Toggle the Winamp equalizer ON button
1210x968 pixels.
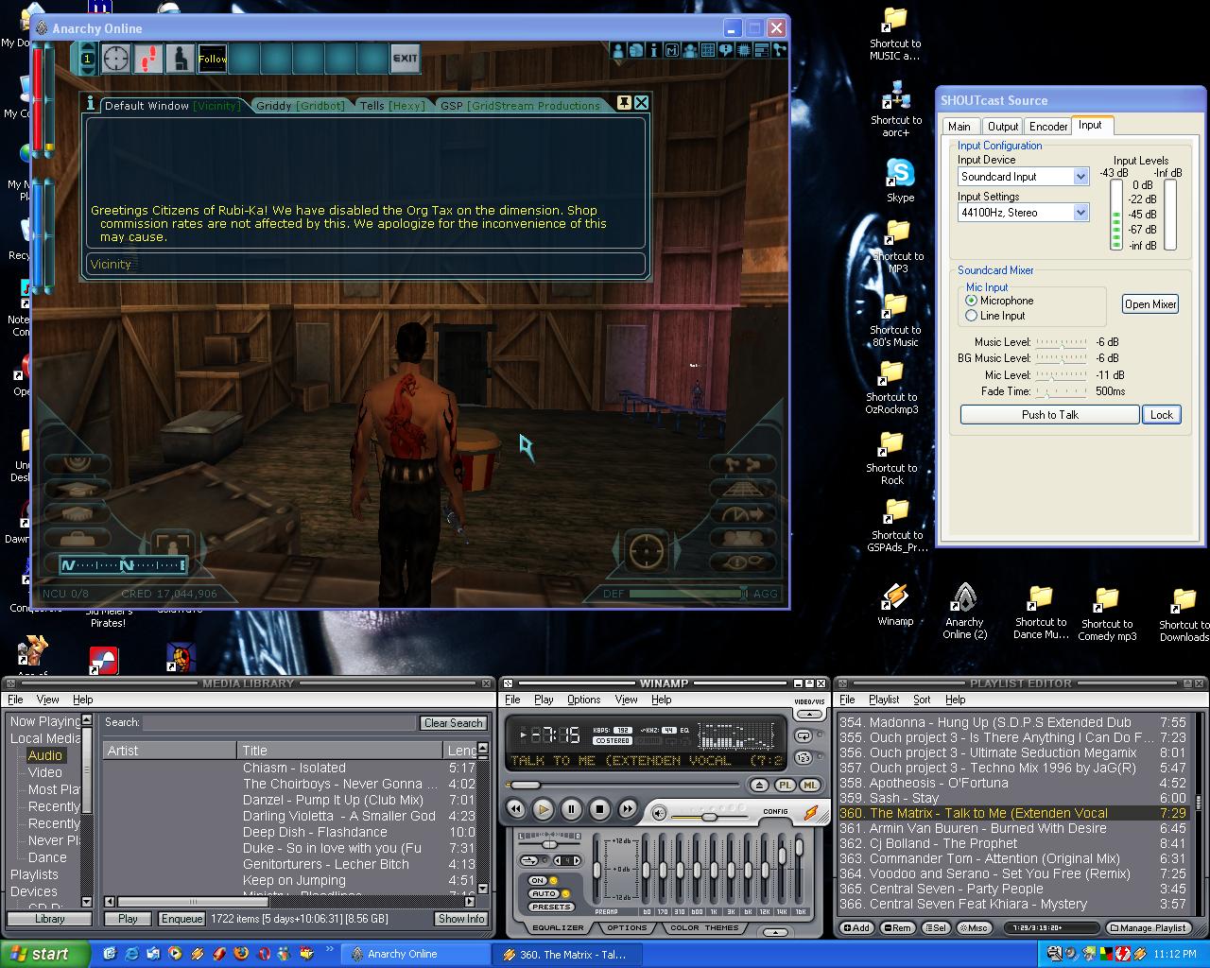point(539,880)
